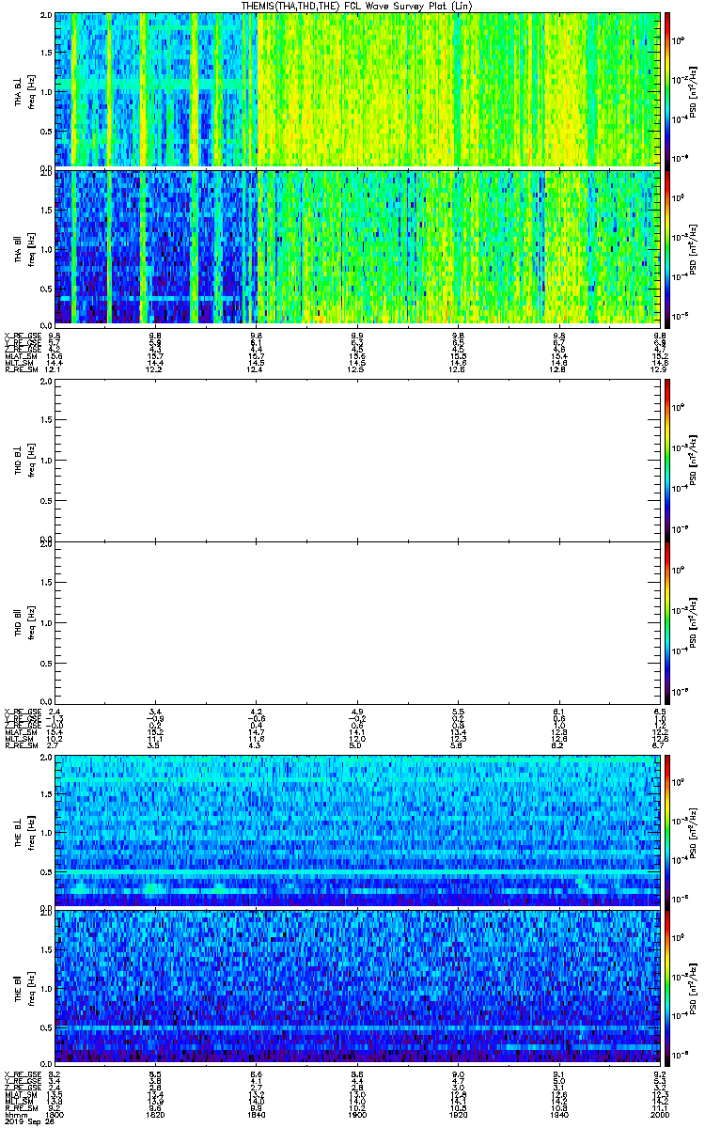The image size is (705, 1128).
Task: Click the R_RE_SM row label under the THA panels
Action: tap(20, 368)
